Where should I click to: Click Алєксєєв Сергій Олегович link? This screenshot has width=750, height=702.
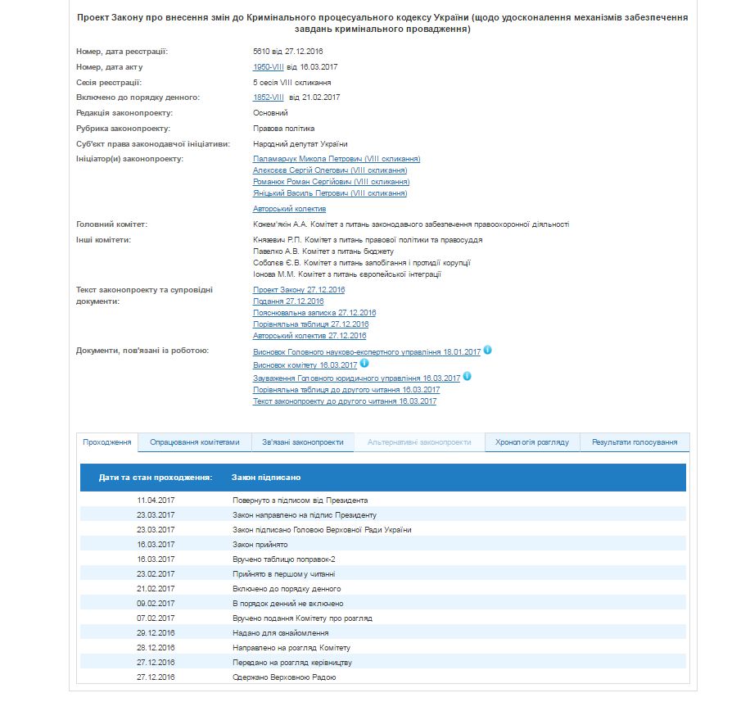pos(330,170)
